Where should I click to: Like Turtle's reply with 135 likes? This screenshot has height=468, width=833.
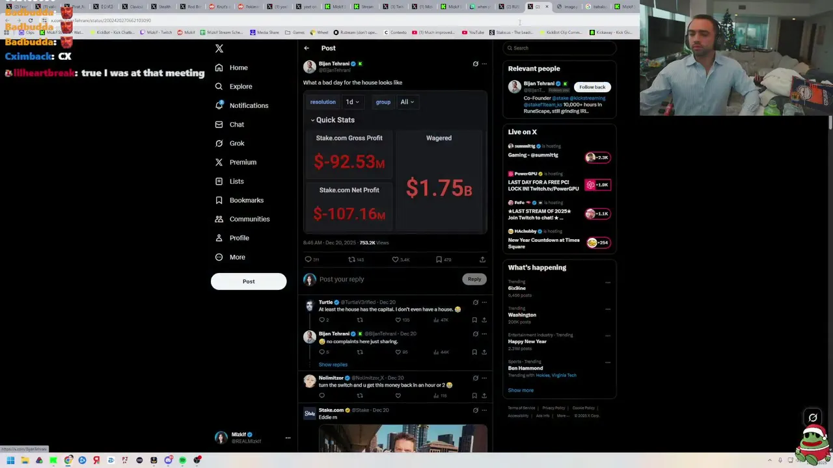click(x=403, y=320)
